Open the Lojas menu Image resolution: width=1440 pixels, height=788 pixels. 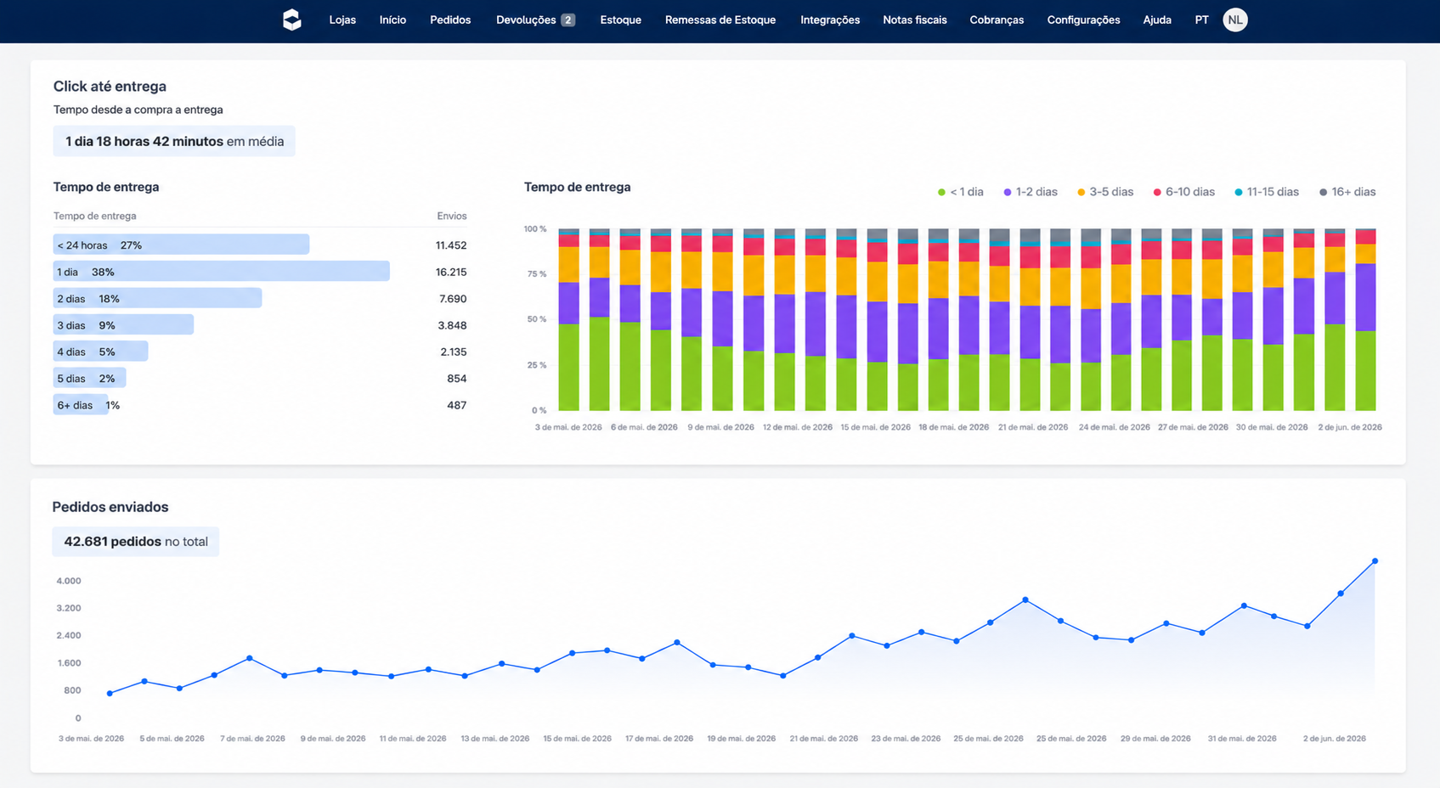342,20
